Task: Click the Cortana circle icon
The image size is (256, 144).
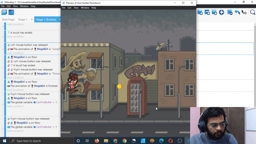Action: (x=78, y=141)
